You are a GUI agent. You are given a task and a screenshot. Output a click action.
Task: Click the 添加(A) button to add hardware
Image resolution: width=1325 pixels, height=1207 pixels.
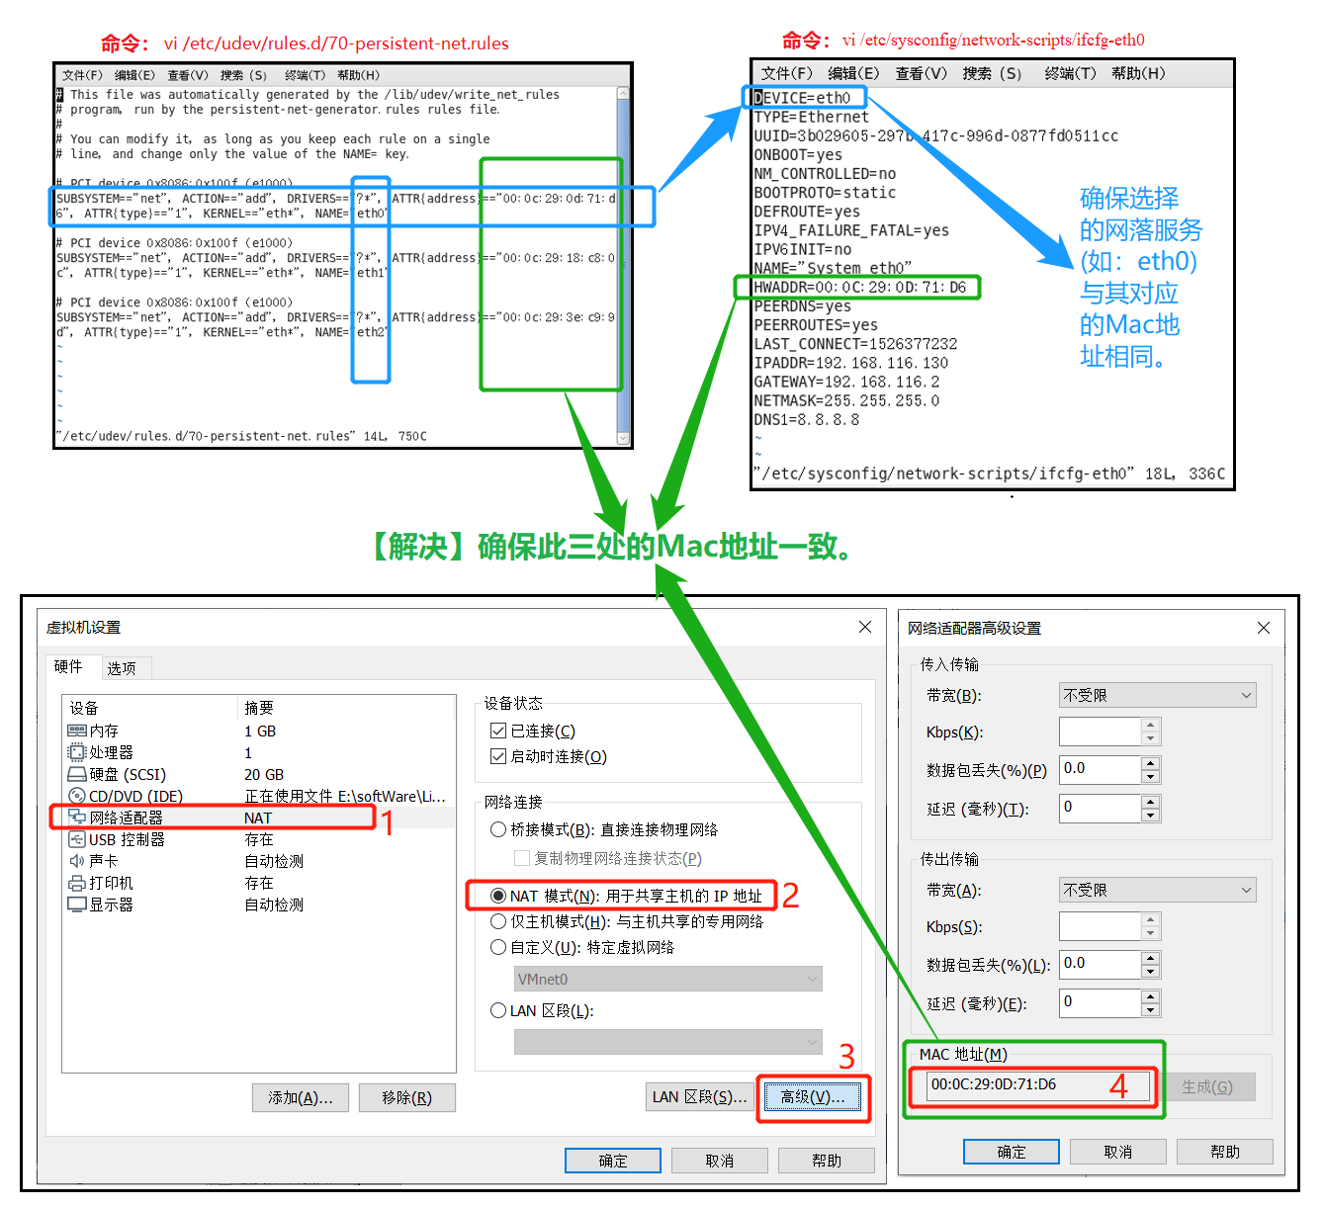pos(300,1097)
